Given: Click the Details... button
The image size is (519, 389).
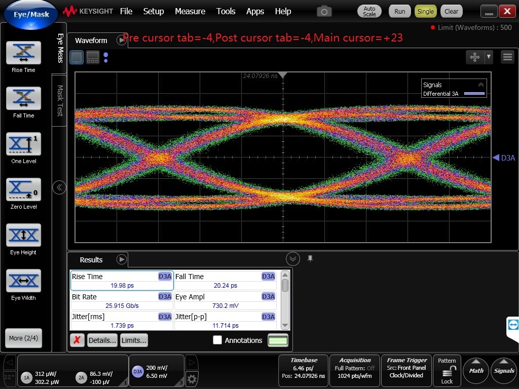Looking at the screenshot, I should 102,340.
